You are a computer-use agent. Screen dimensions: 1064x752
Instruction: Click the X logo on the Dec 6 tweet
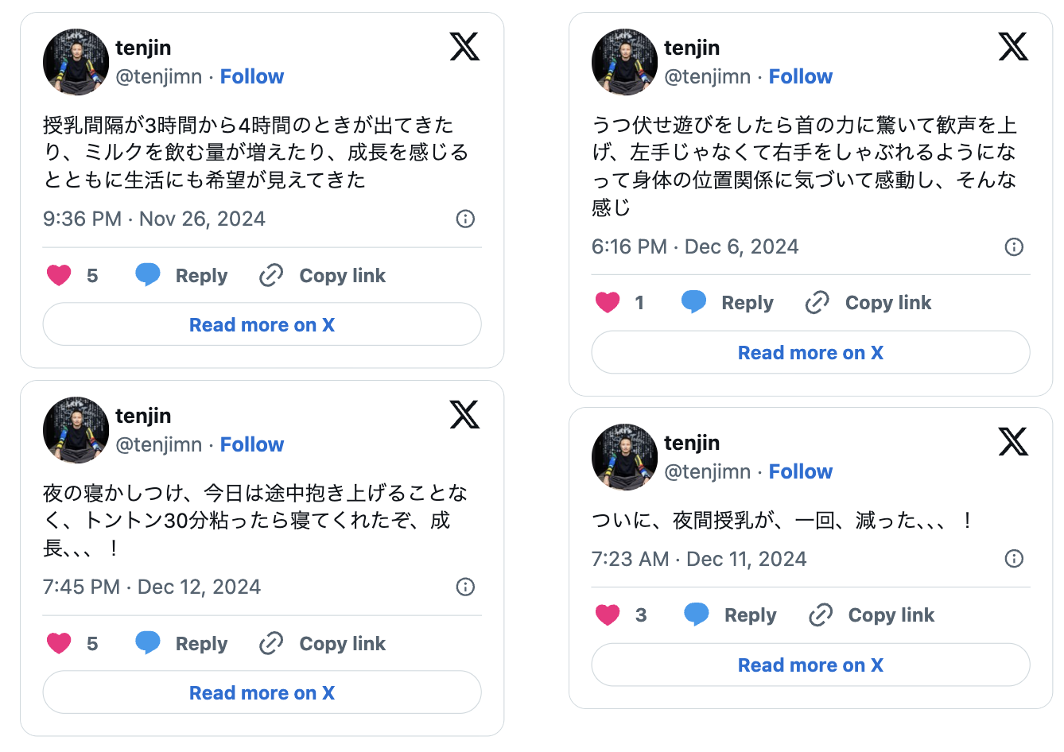[x=1013, y=46]
